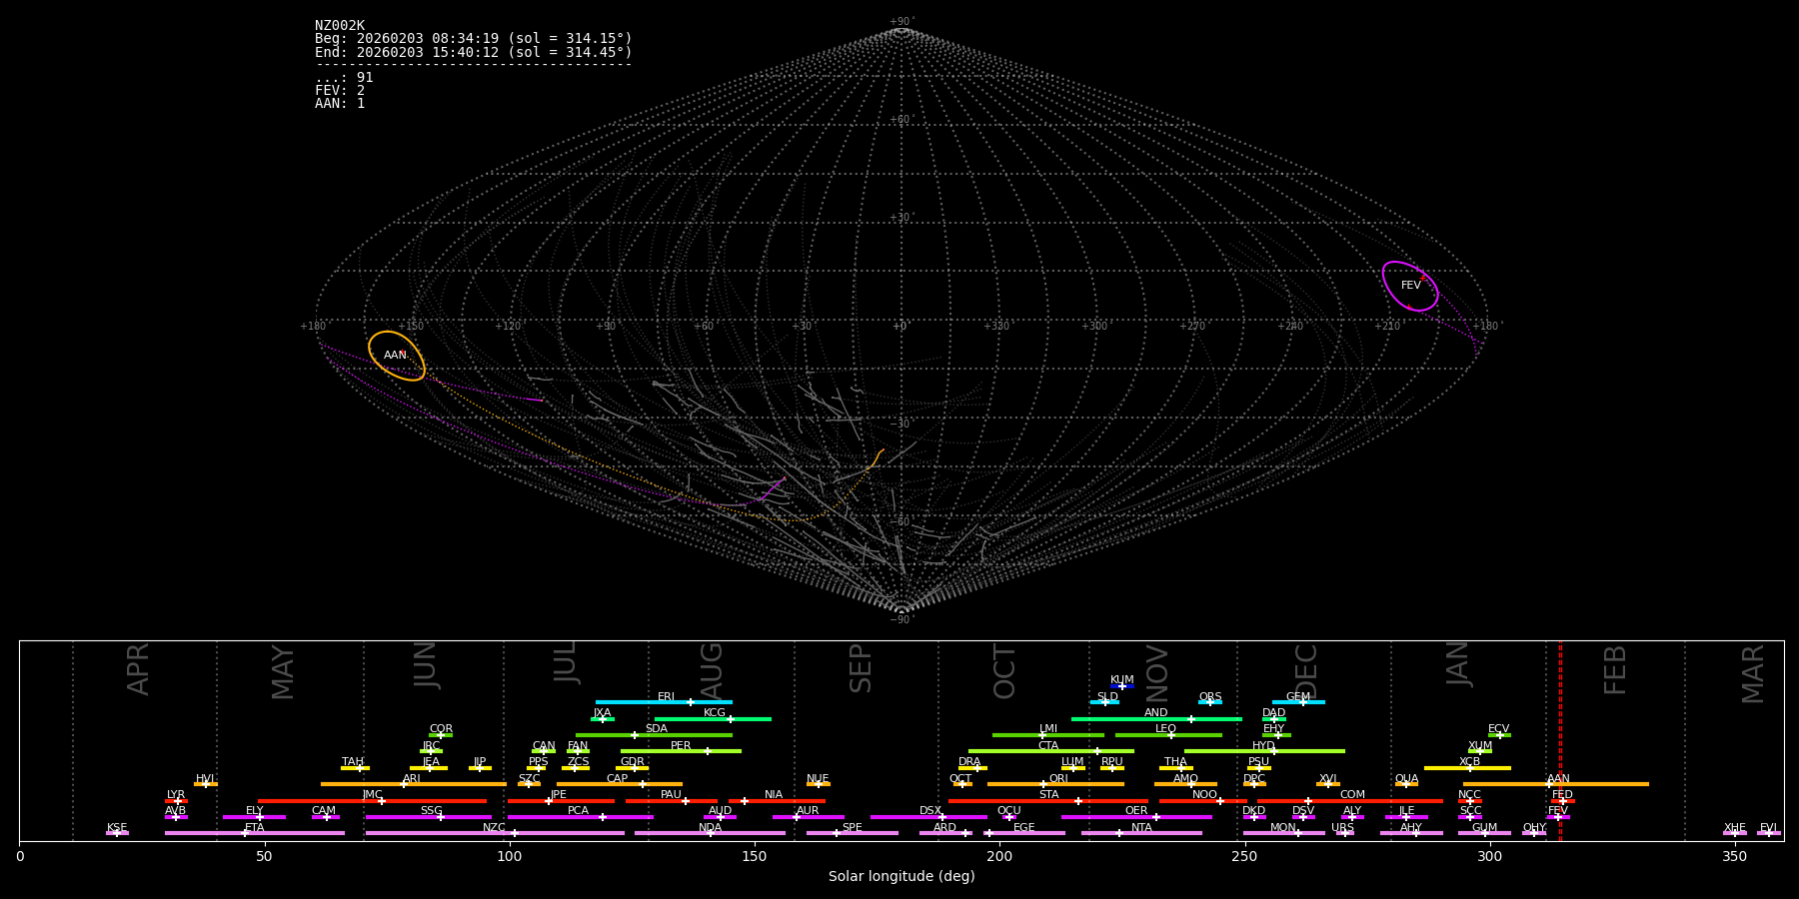
Task: Select the JMC shower bar
Action: click(x=373, y=800)
